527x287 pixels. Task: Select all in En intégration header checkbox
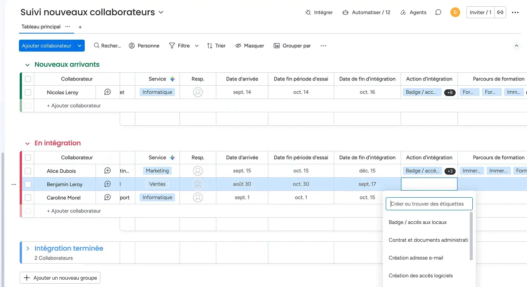tap(28, 158)
